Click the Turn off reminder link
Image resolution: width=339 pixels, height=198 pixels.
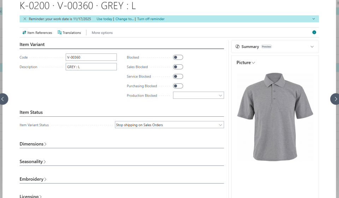tap(151, 19)
